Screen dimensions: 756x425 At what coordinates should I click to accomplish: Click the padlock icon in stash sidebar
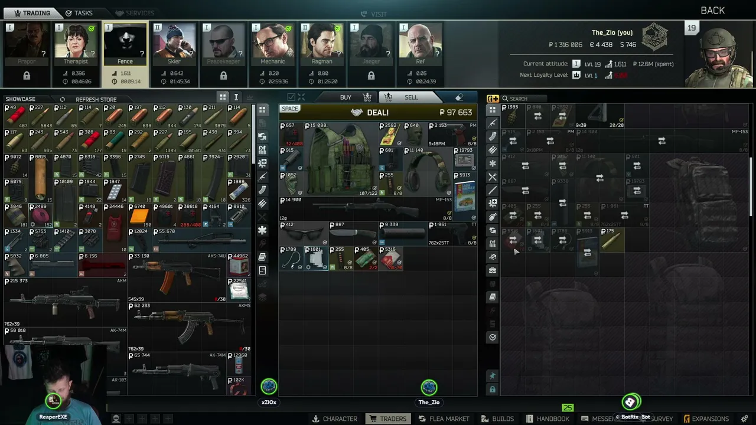[493, 390]
